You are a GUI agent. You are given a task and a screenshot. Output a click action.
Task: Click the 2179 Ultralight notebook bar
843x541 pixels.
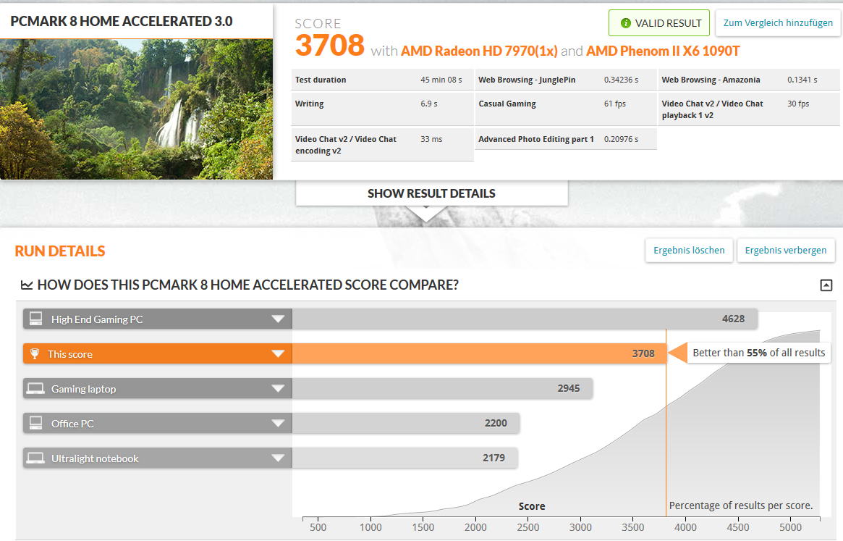tap(404, 458)
